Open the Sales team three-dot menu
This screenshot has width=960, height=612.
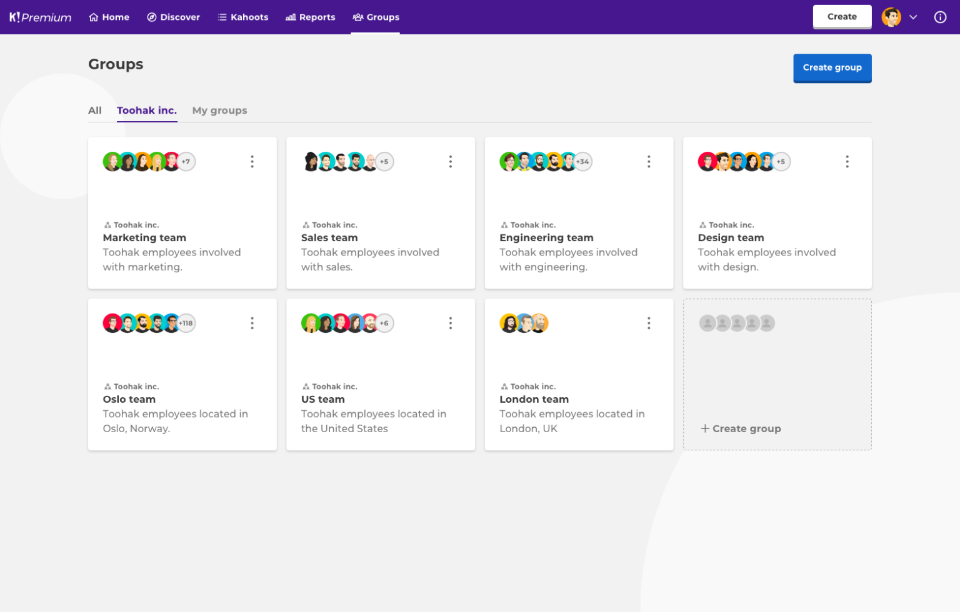[451, 161]
